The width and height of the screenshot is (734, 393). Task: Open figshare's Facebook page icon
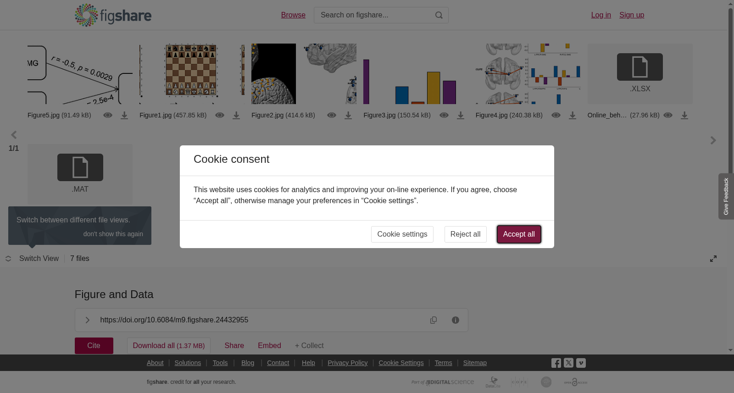pyautogui.click(x=556, y=363)
